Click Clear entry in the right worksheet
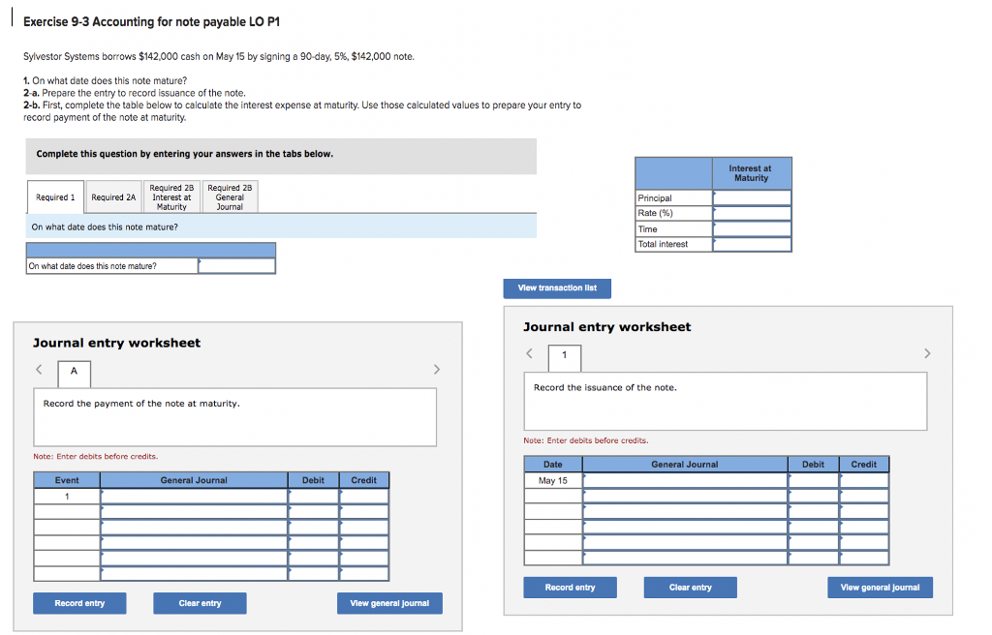Viewport: 992px width, 635px height. (690, 587)
